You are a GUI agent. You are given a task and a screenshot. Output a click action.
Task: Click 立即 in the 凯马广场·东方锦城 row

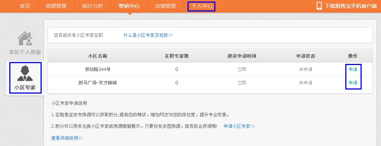tap(242, 83)
